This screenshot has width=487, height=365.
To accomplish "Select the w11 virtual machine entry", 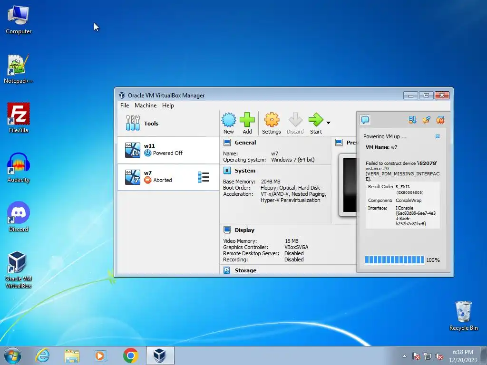I will (x=168, y=150).
